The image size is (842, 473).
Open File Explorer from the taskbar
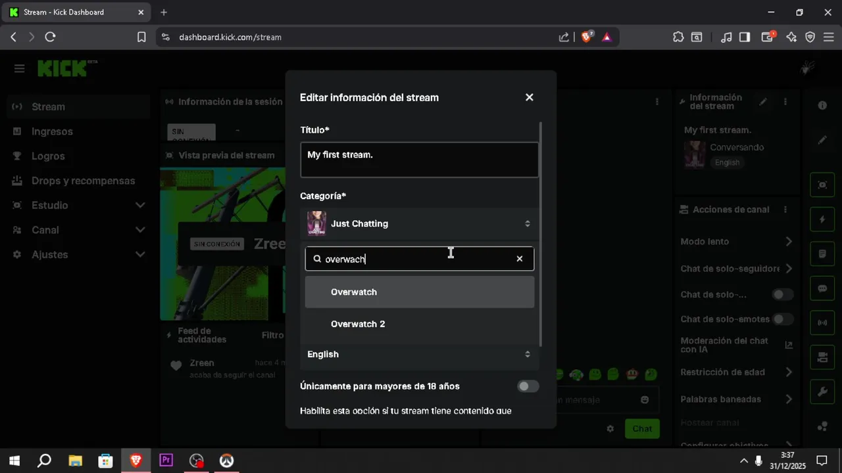[75, 461]
